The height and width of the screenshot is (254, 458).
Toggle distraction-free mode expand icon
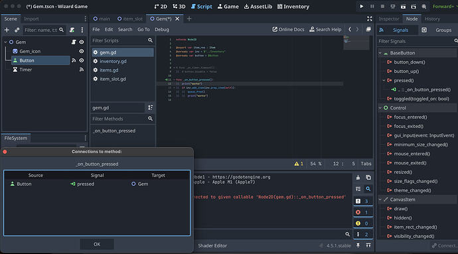[370, 19]
